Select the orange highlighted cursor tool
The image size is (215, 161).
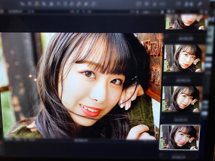pos(36,4)
